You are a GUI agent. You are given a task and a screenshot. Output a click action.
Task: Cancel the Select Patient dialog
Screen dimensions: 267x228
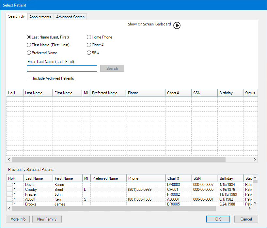[246, 219]
